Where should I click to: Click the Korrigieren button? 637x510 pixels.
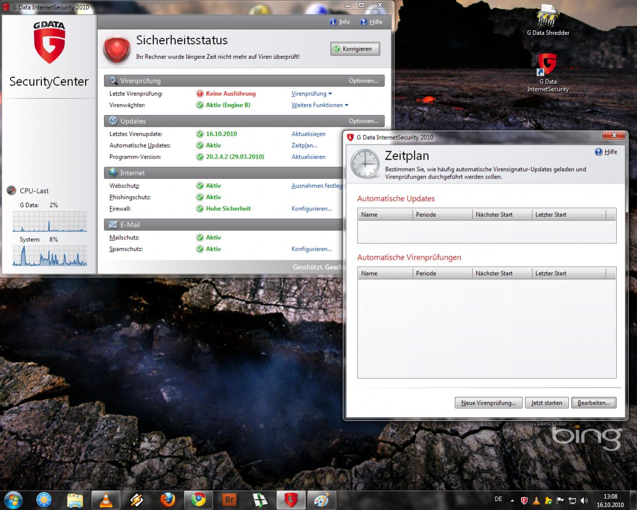pyautogui.click(x=355, y=49)
